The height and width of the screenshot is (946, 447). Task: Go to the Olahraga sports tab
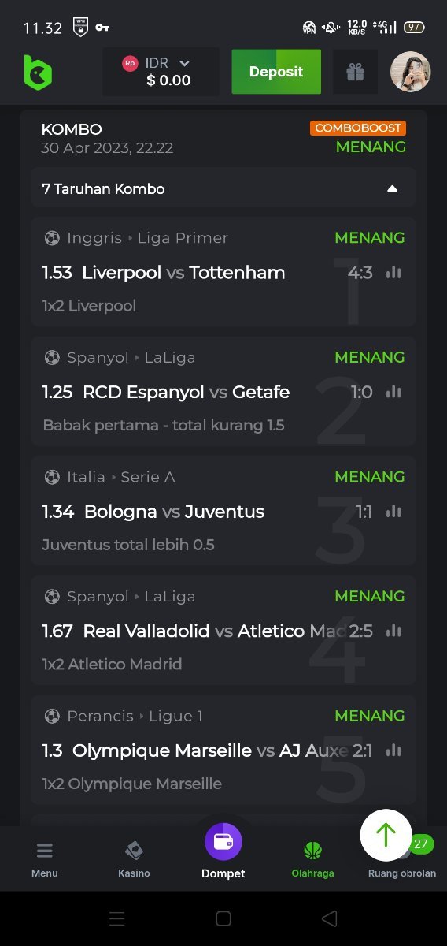[312, 860]
